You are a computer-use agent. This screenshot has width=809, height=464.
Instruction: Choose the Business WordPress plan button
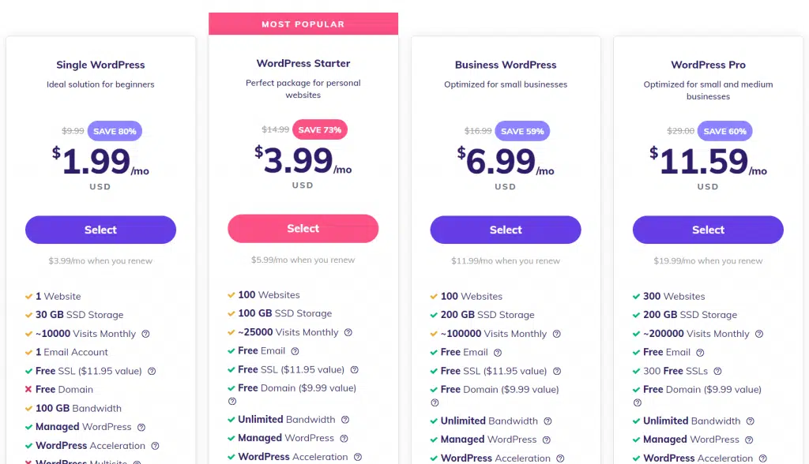click(506, 230)
